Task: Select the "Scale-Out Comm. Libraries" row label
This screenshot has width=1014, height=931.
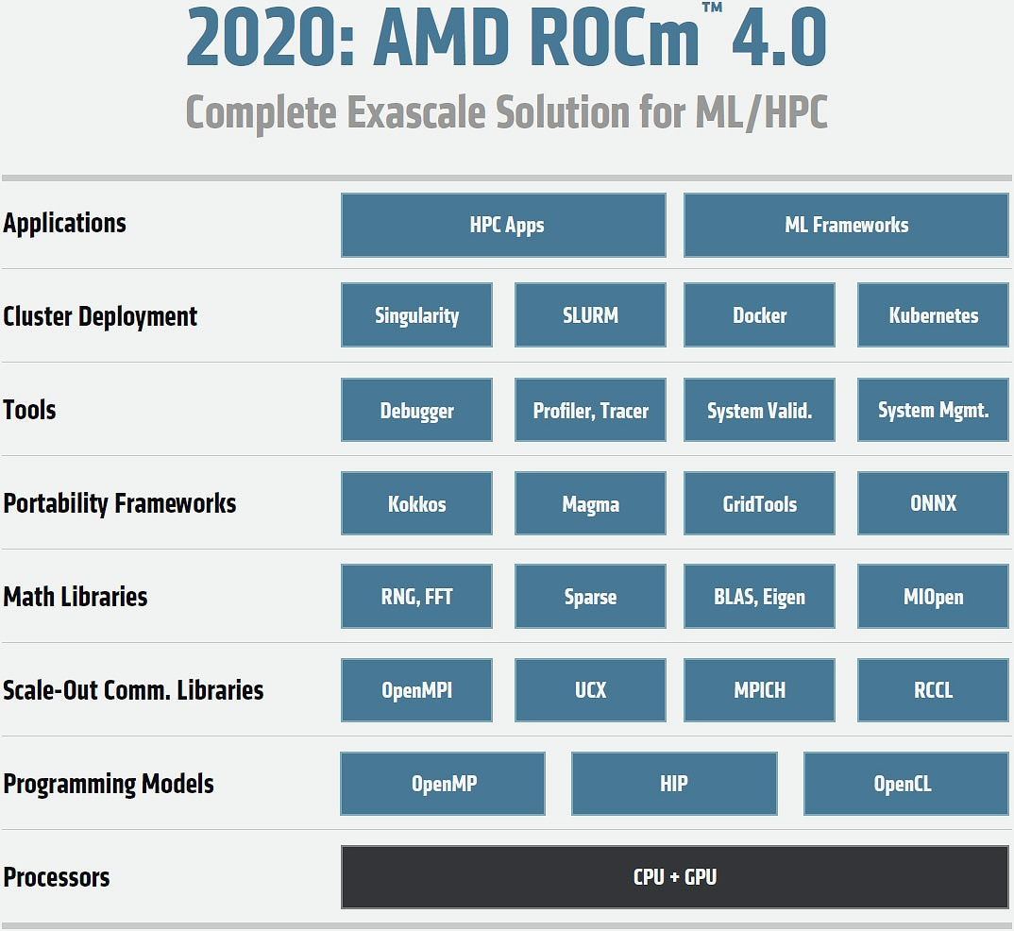Action: click(133, 690)
